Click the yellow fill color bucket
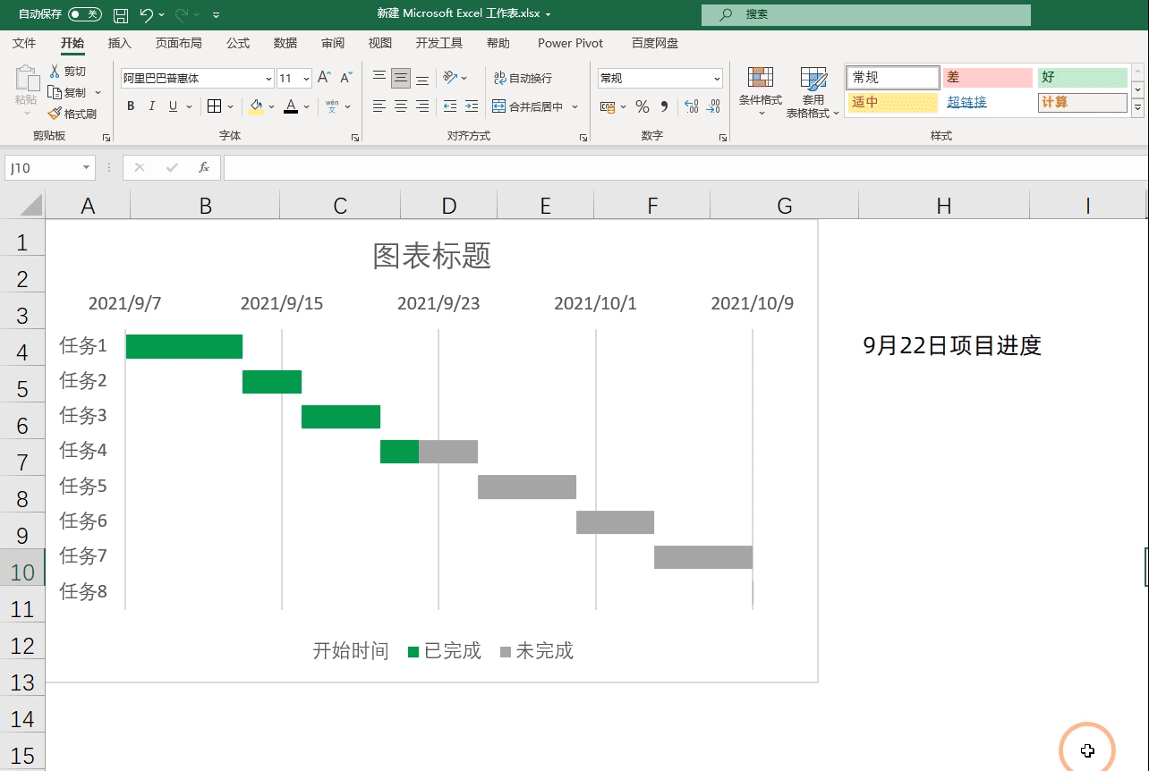The height and width of the screenshot is (771, 1149). 256,106
